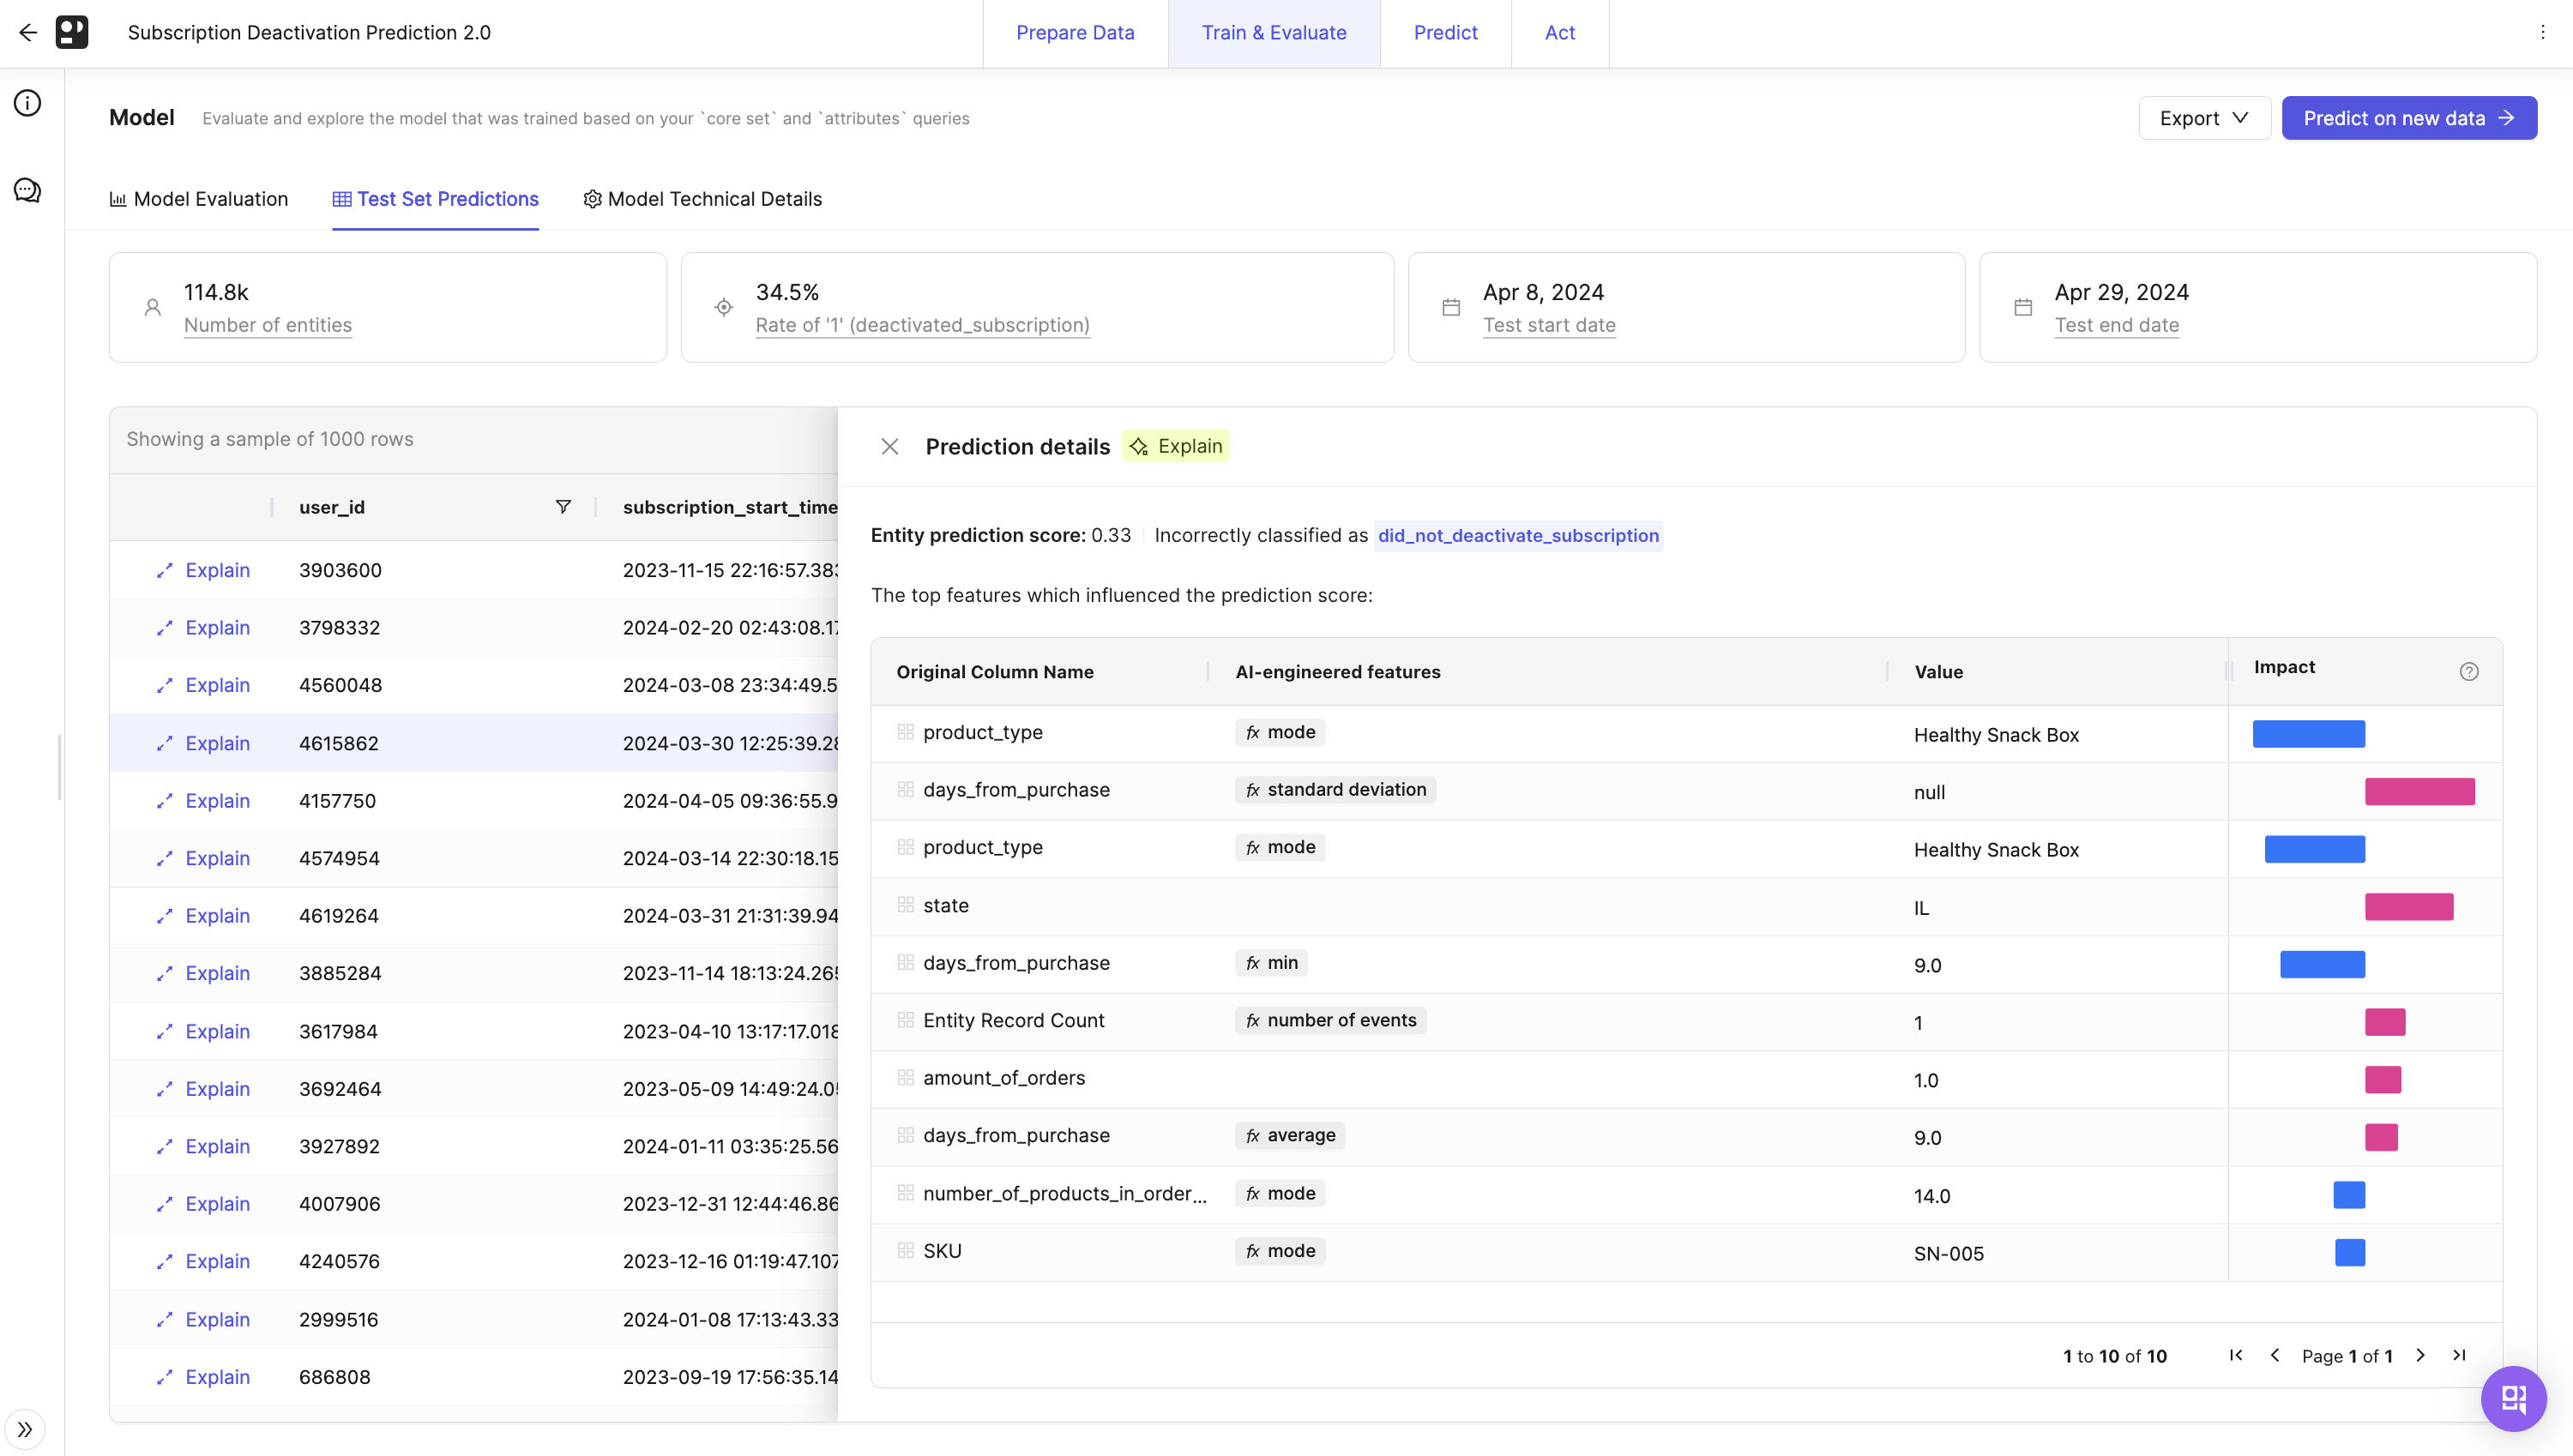Expand the left sidebar with double chevron
This screenshot has height=1456, width=2573.
tap(25, 1429)
